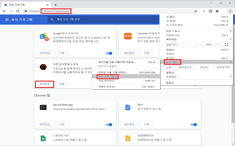Decrease zoom with the minus button

click(x=201, y=44)
